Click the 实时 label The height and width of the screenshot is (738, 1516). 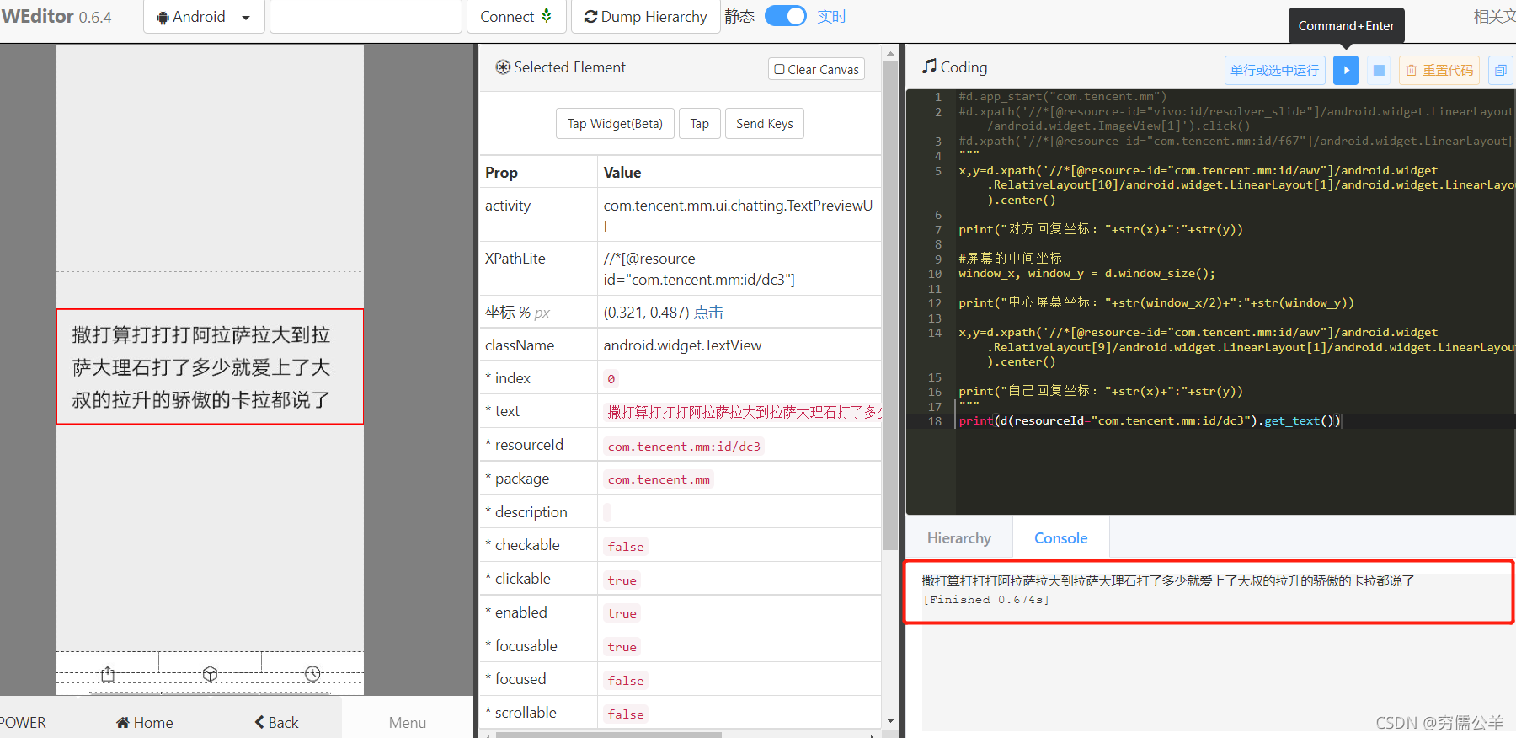tap(831, 17)
